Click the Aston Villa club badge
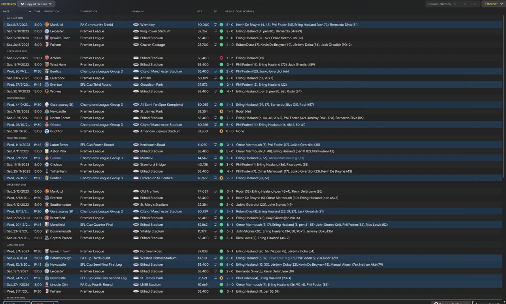The image size is (506, 304). click(x=47, y=152)
